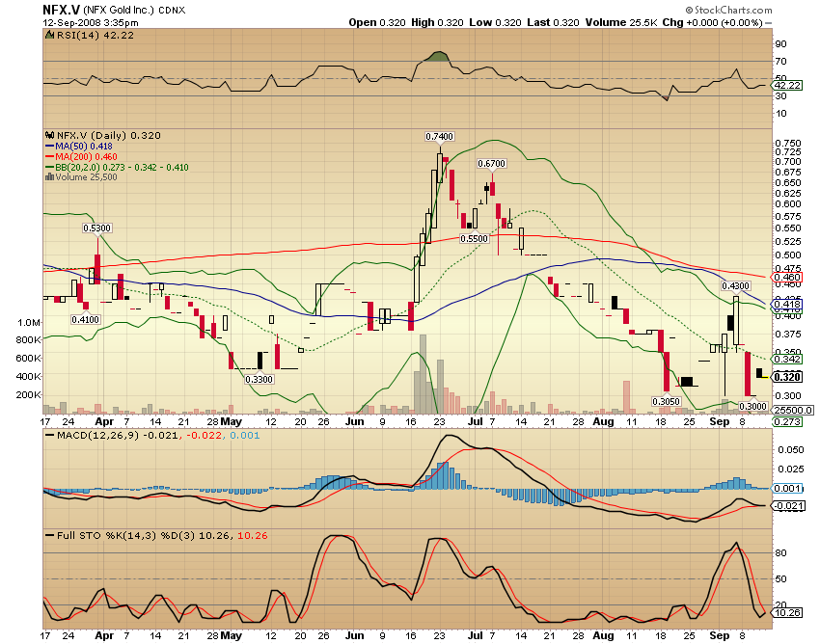
Task: Select the blue line icon for MA(50)
Action: (x=49, y=146)
